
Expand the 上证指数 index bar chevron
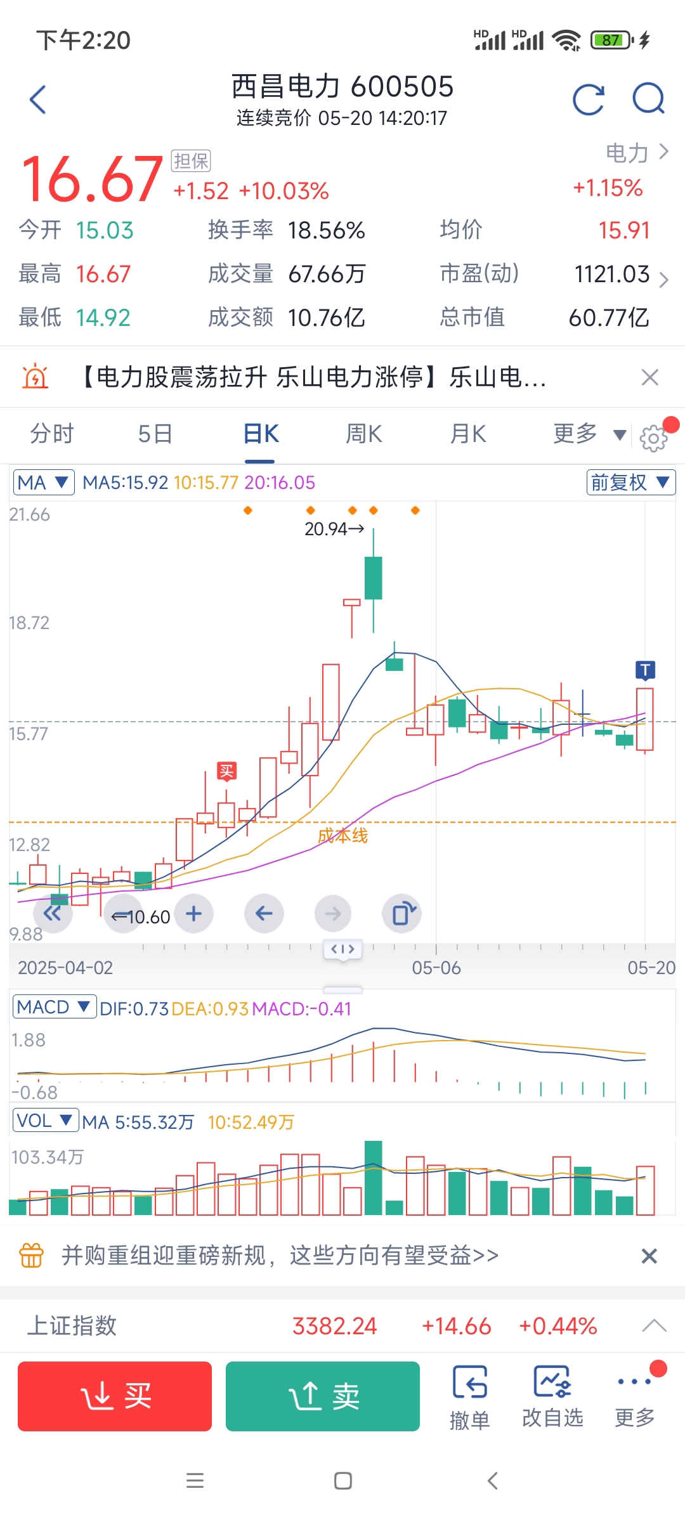[654, 1326]
